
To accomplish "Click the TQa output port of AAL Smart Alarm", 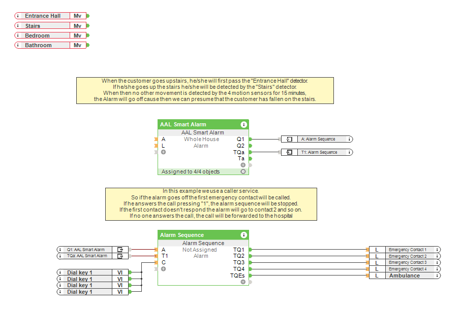I will click(251, 152).
